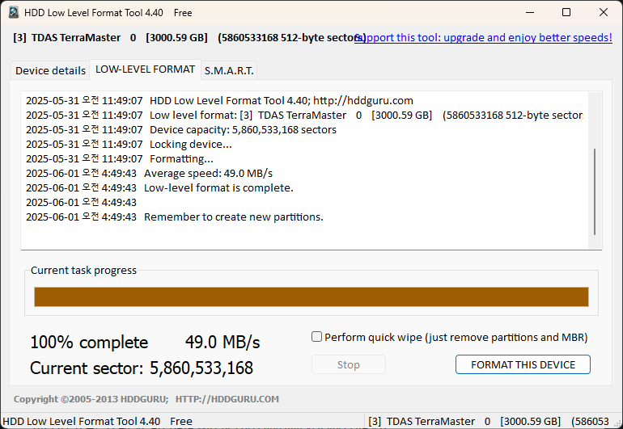623x429 pixels.
Task: Click the FORMAT THIS DEVICE button
Action: pos(523,364)
